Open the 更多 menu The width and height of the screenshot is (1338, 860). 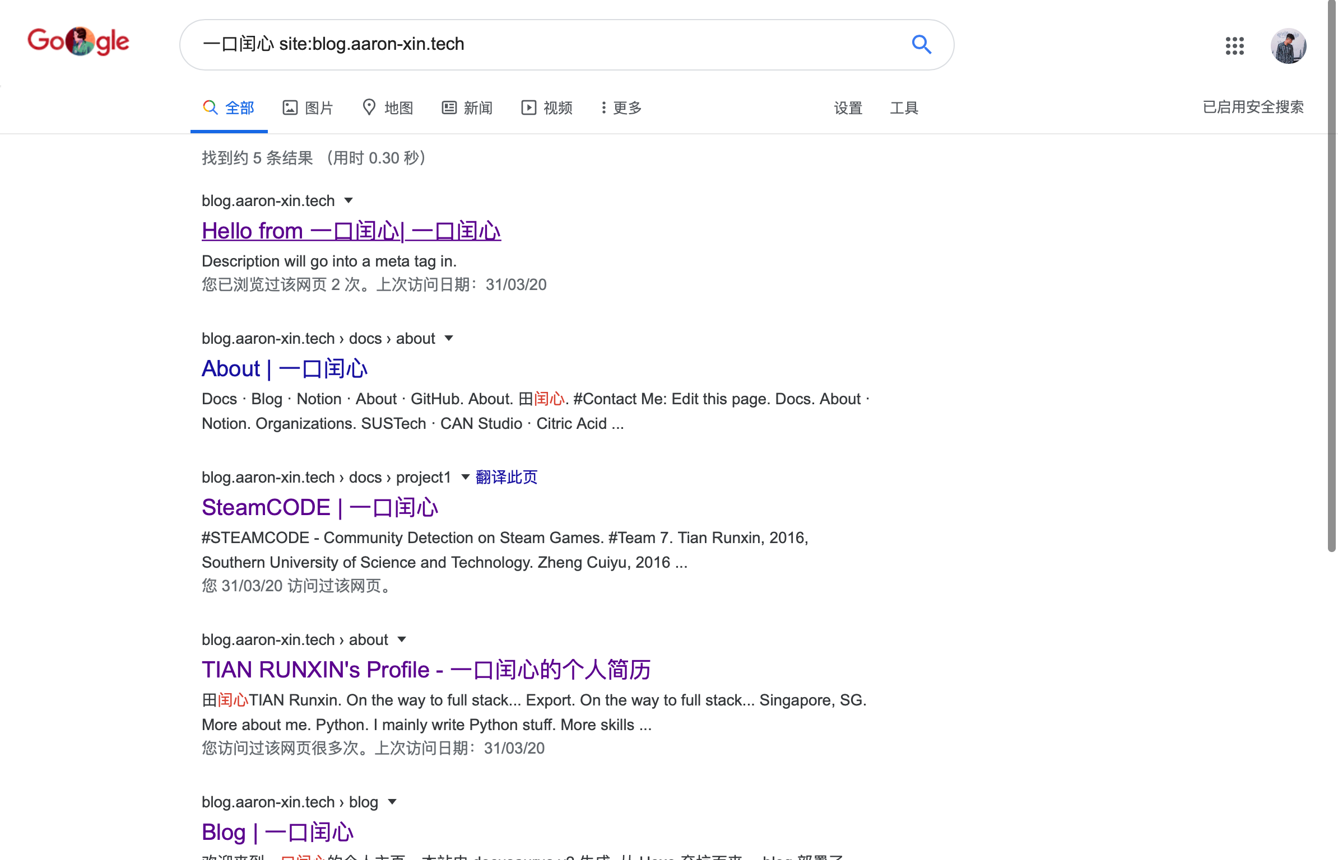[x=621, y=107]
